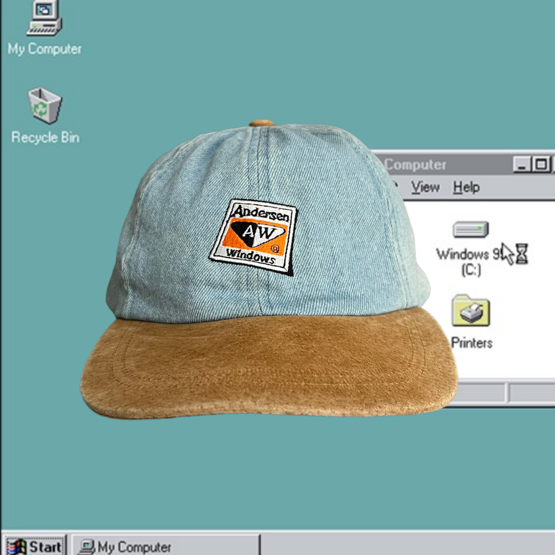Image resolution: width=555 pixels, height=555 pixels.
Task: Select the Recycle Bin desktop icon
Action: click(x=44, y=105)
